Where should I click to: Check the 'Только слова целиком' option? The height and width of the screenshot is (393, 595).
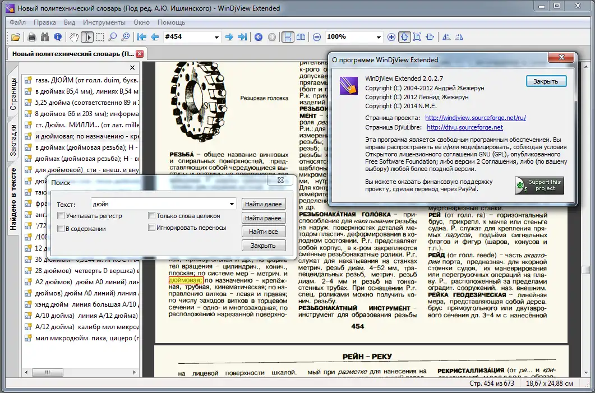(151, 216)
